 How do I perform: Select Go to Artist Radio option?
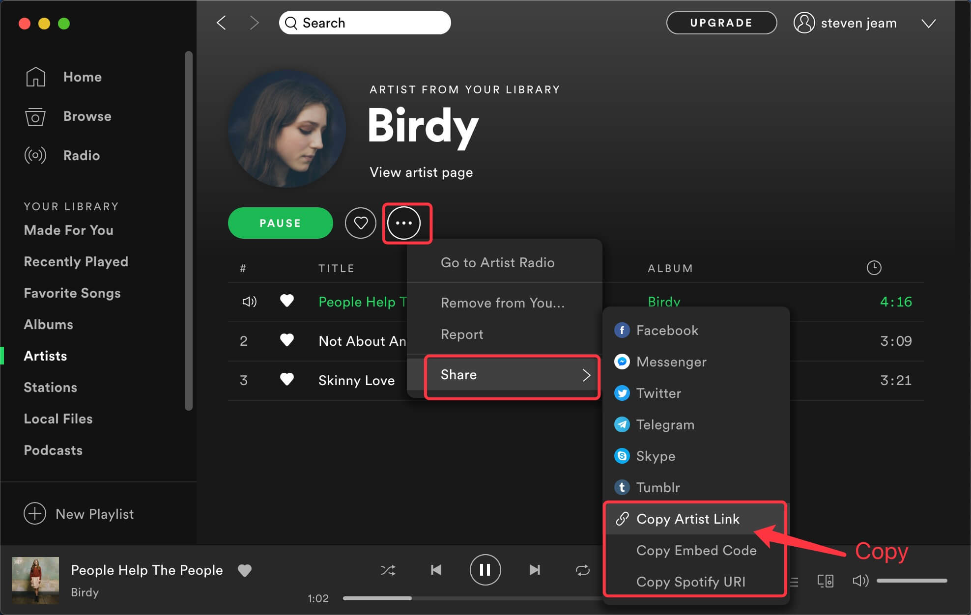tap(496, 262)
